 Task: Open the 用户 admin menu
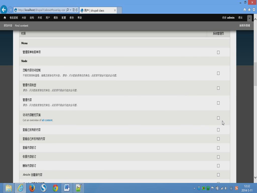coord(48,18)
